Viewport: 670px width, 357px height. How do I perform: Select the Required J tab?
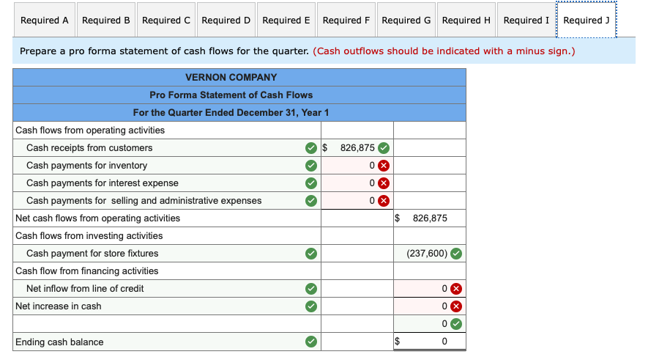587,20
